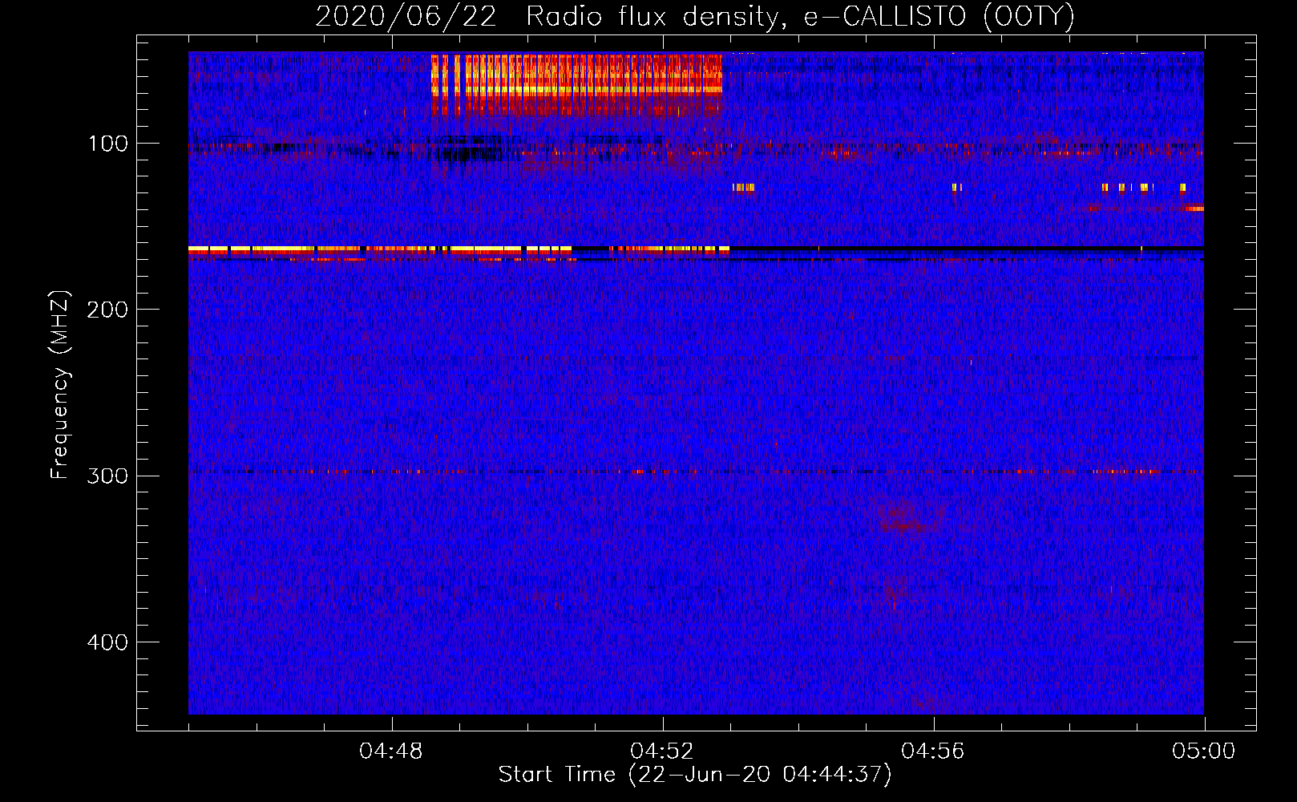1297x802 pixels.
Task: Click the 04:56 time tick label
Action: [933, 751]
